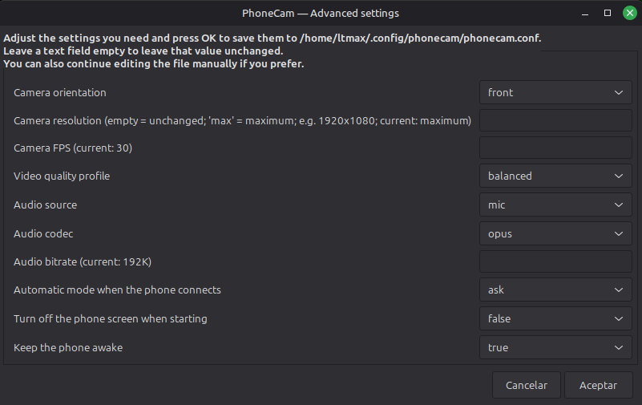Focus the Camera FPS input field

555,148
